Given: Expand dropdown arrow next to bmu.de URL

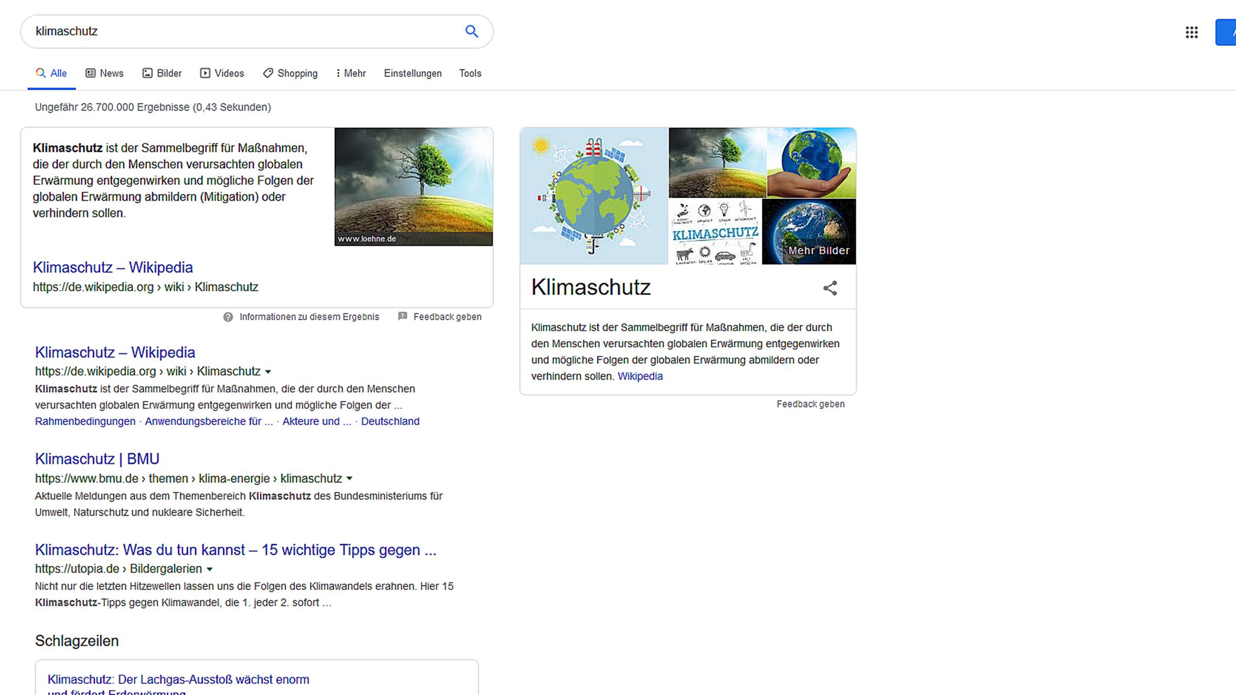Looking at the screenshot, I should 349,479.
